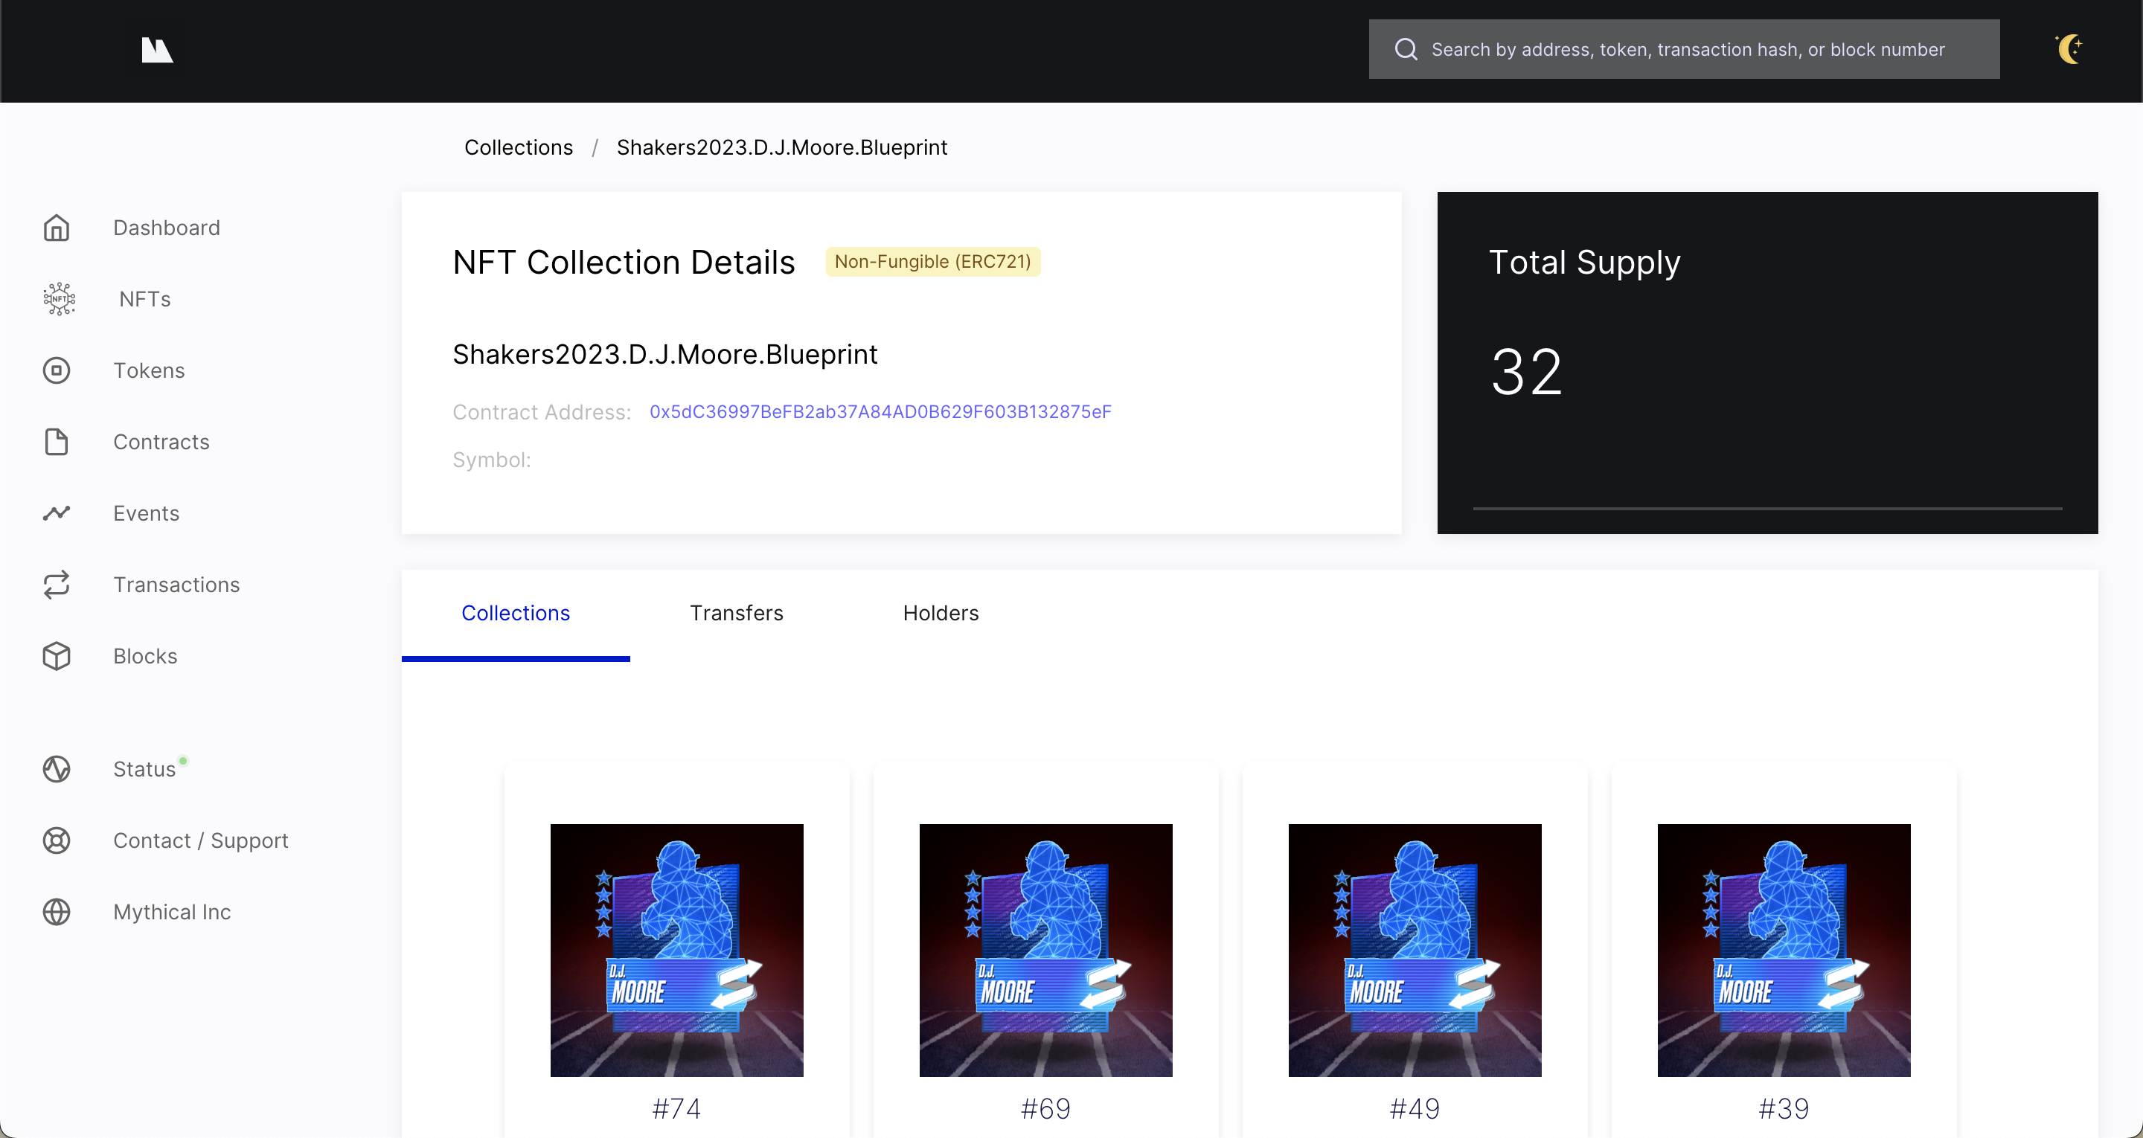Click the Mythical Inc globe icon
This screenshot has width=2143, height=1138.
pos(57,913)
